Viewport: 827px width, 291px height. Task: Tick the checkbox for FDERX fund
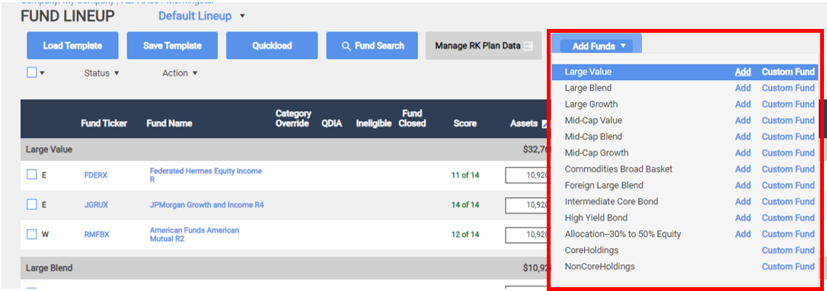pos(32,174)
